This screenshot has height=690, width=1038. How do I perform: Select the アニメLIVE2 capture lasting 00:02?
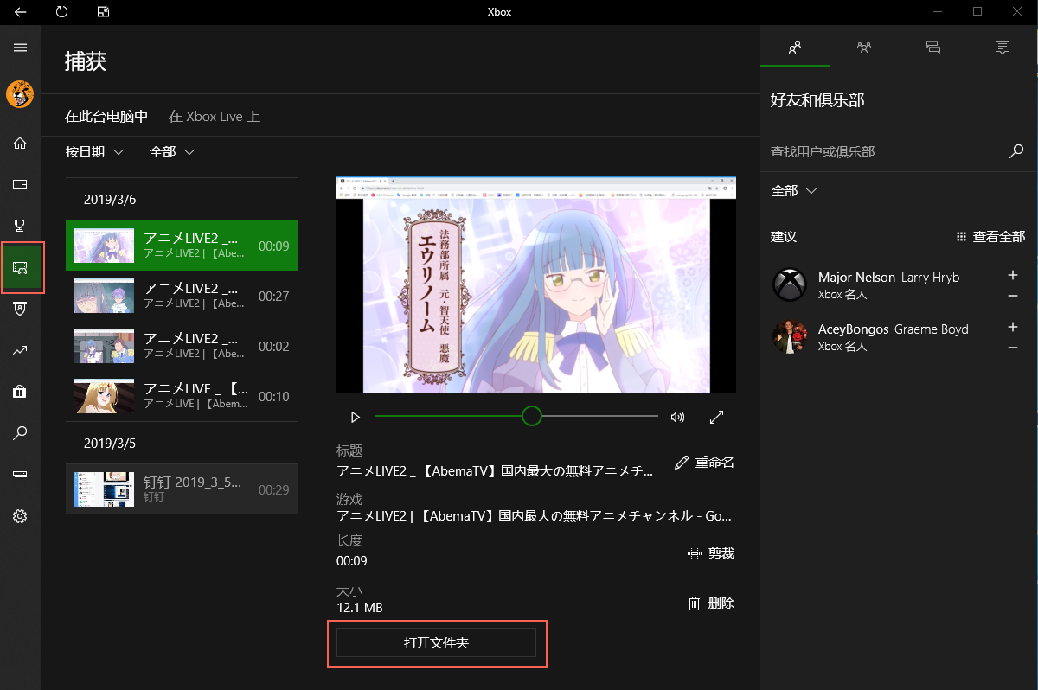pyautogui.click(x=182, y=346)
